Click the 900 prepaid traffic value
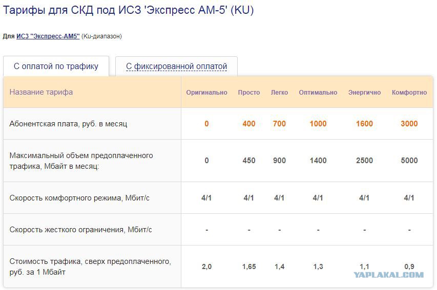437x290 pixels. tap(280, 161)
